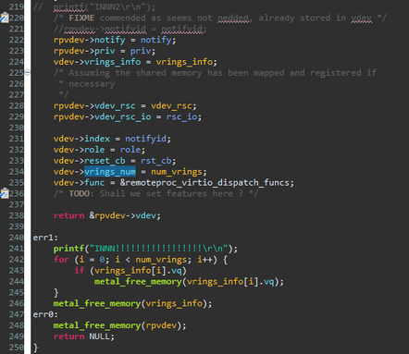This screenshot has width=409, height=354.
Task: Click line number 237 in the gutter
Action: tap(17, 204)
